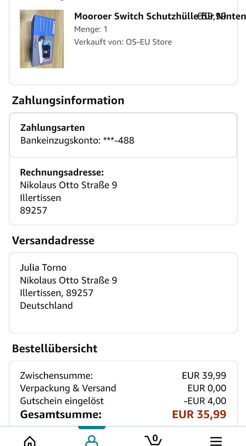Tap Deutschland in the shipping address

(46, 306)
